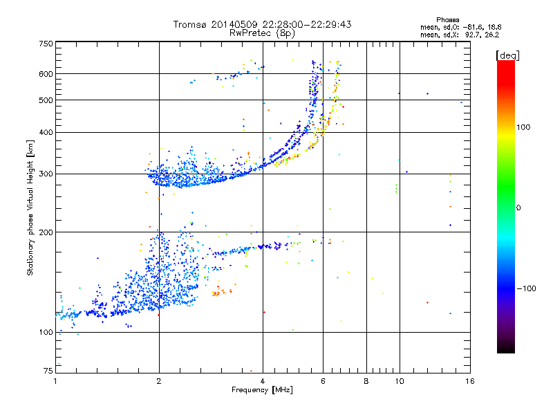553x415 pixels.
Task: Click the x-axis tick label "16"
Action: 470,381
